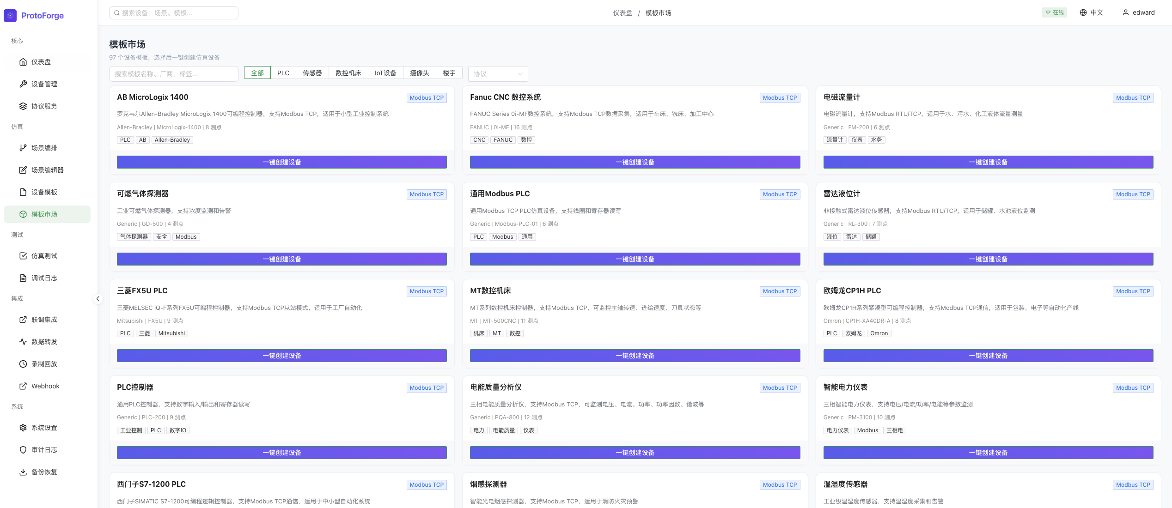Screen dimensions: 1172x508
Task: Create device from 欧姆龙CP1H PLC
Action: pyautogui.click(x=989, y=356)
